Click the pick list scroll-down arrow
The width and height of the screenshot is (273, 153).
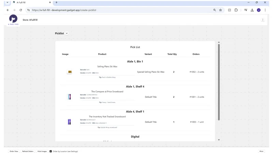[219, 140]
